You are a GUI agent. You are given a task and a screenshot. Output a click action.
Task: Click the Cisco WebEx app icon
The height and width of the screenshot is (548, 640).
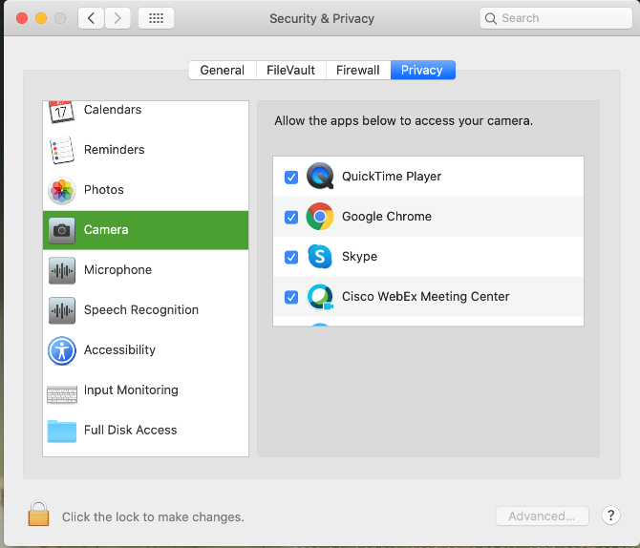click(x=320, y=297)
